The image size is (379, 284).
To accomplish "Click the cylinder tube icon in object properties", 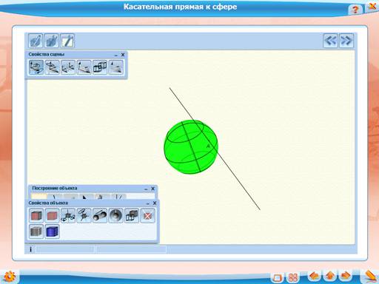I will tap(100, 216).
